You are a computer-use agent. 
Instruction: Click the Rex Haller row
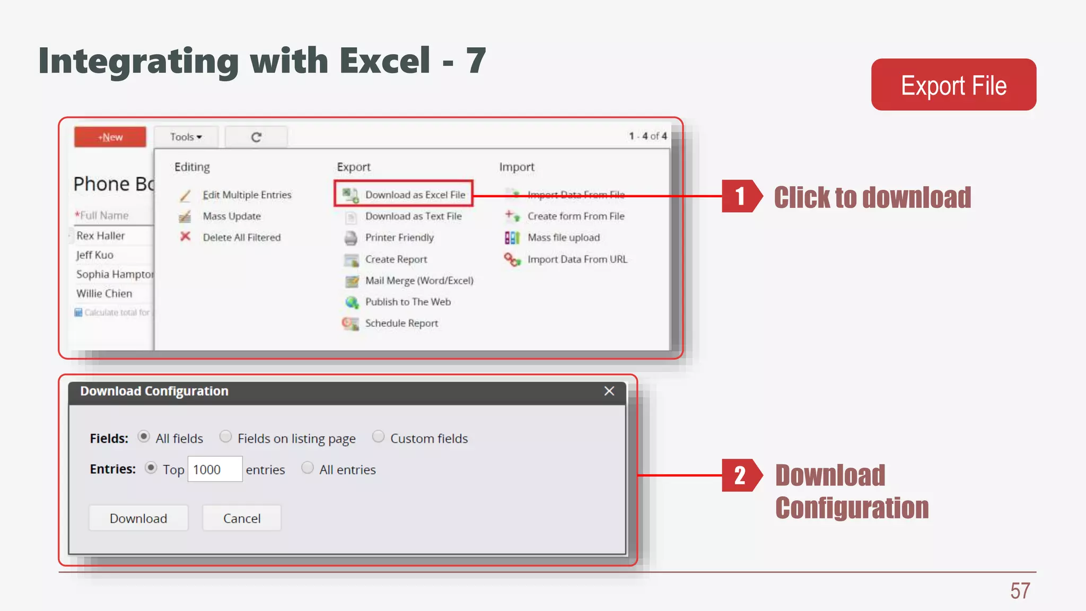[101, 235]
